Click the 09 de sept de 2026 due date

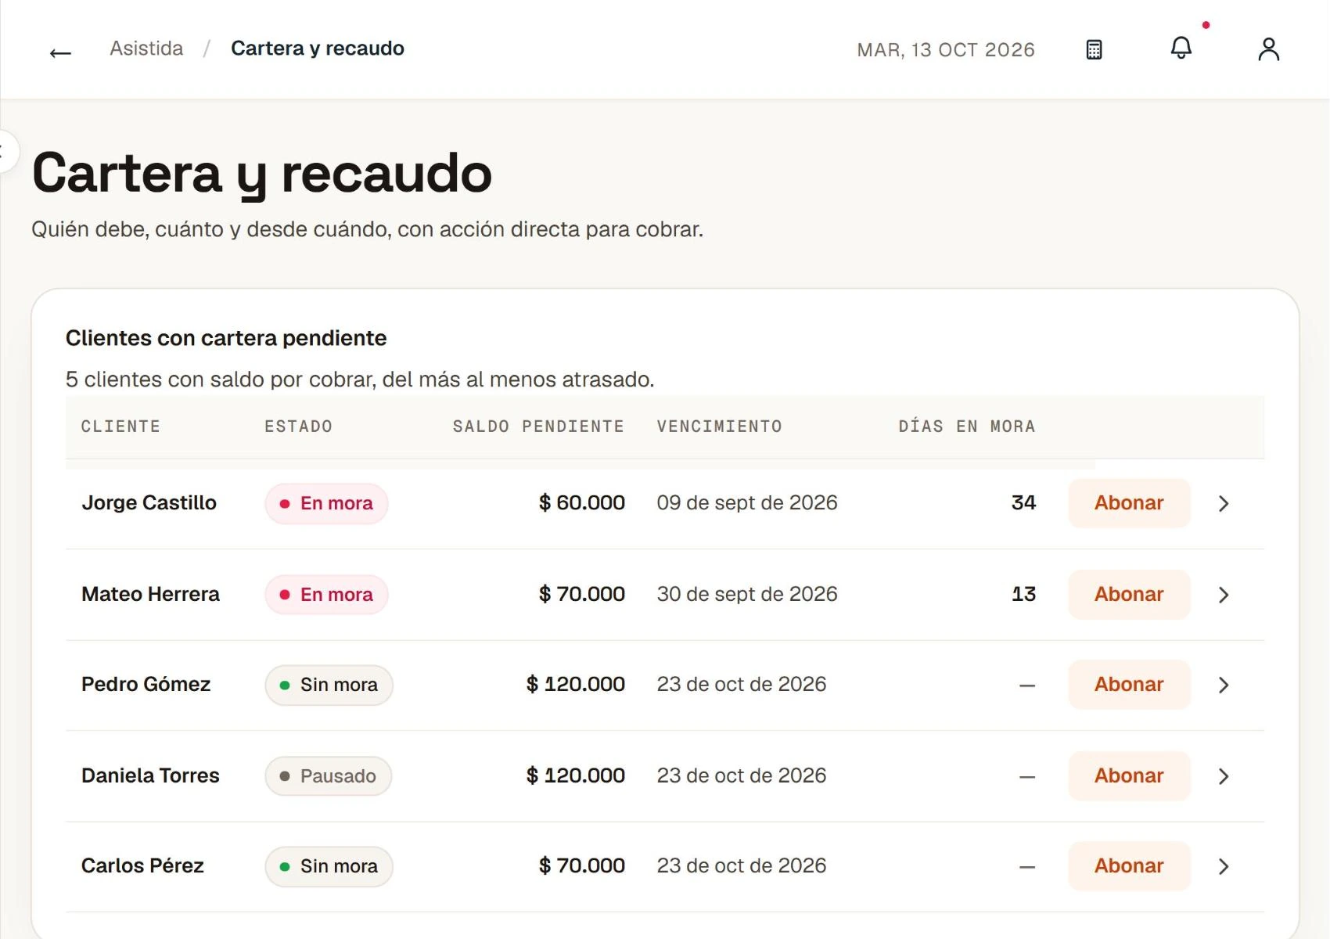(747, 503)
